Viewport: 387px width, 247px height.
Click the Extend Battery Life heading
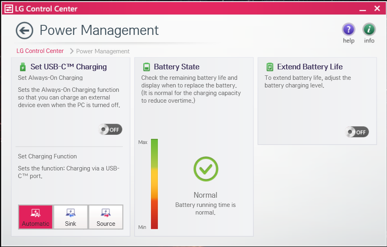coord(310,67)
